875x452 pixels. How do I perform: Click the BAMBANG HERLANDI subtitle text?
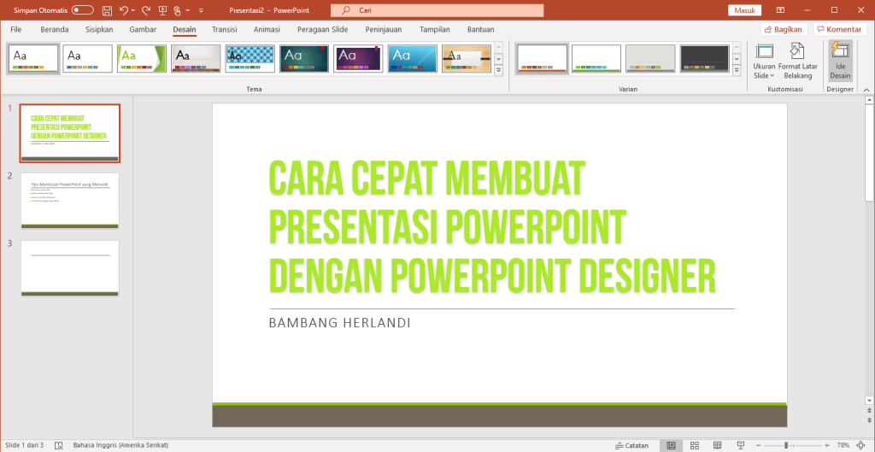[340, 323]
